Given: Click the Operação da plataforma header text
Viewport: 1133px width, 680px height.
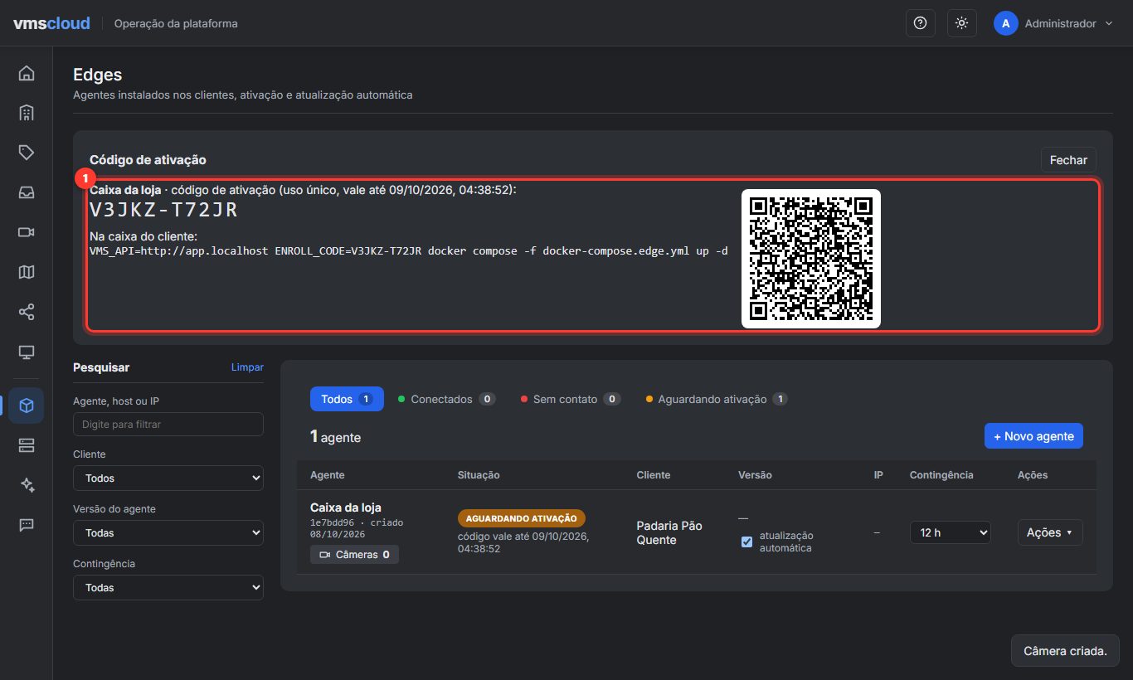Looking at the screenshot, I should [x=176, y=23].
